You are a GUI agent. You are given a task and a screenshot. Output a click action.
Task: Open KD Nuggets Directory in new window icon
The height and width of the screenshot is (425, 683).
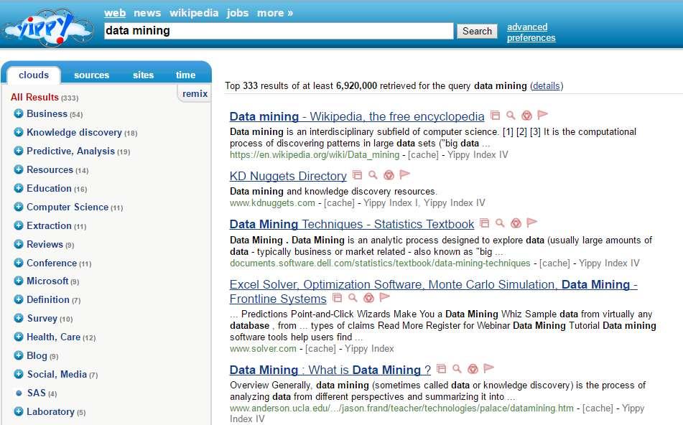click(357, 175)
